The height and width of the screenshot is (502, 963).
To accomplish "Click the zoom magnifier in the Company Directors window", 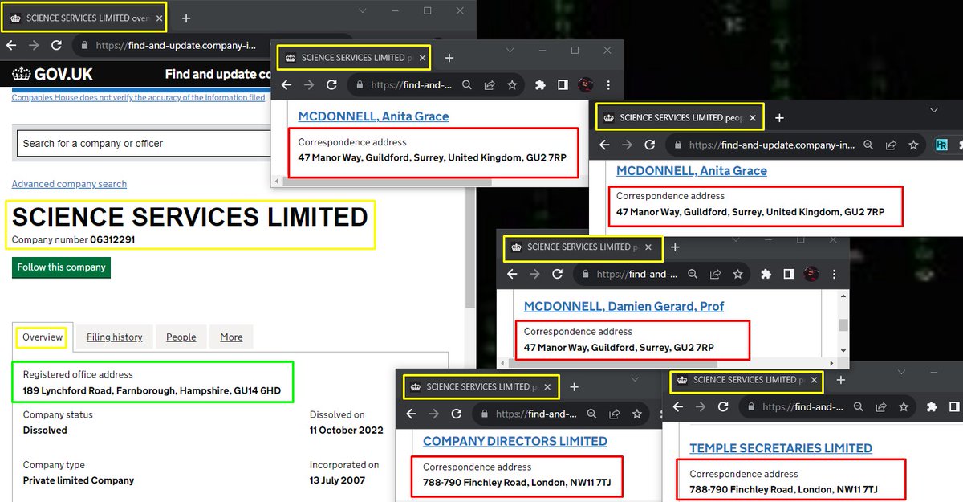I will [591, 414].
